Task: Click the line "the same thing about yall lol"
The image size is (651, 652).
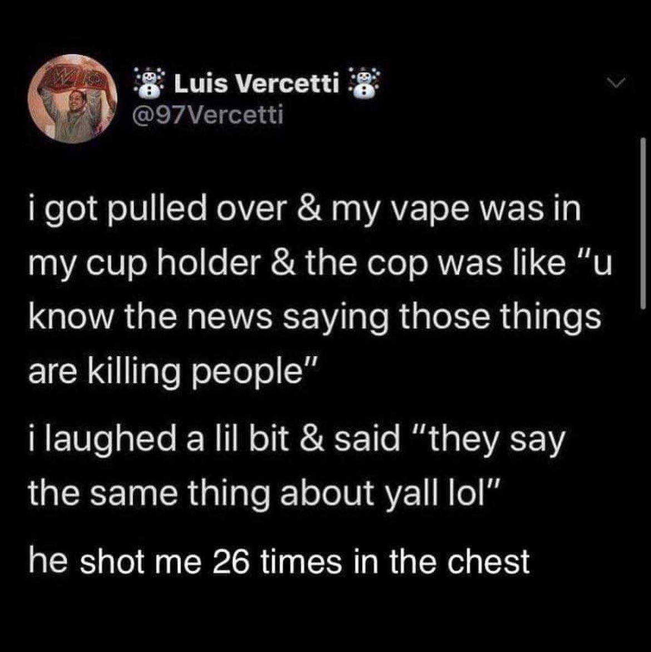Action: point(263,495)
